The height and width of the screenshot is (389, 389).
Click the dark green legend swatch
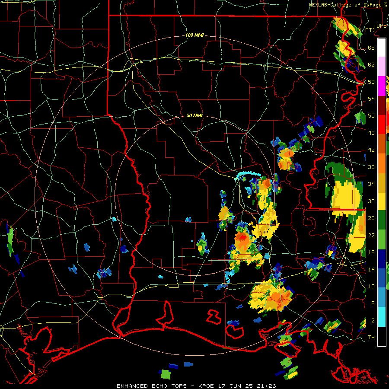382,220
